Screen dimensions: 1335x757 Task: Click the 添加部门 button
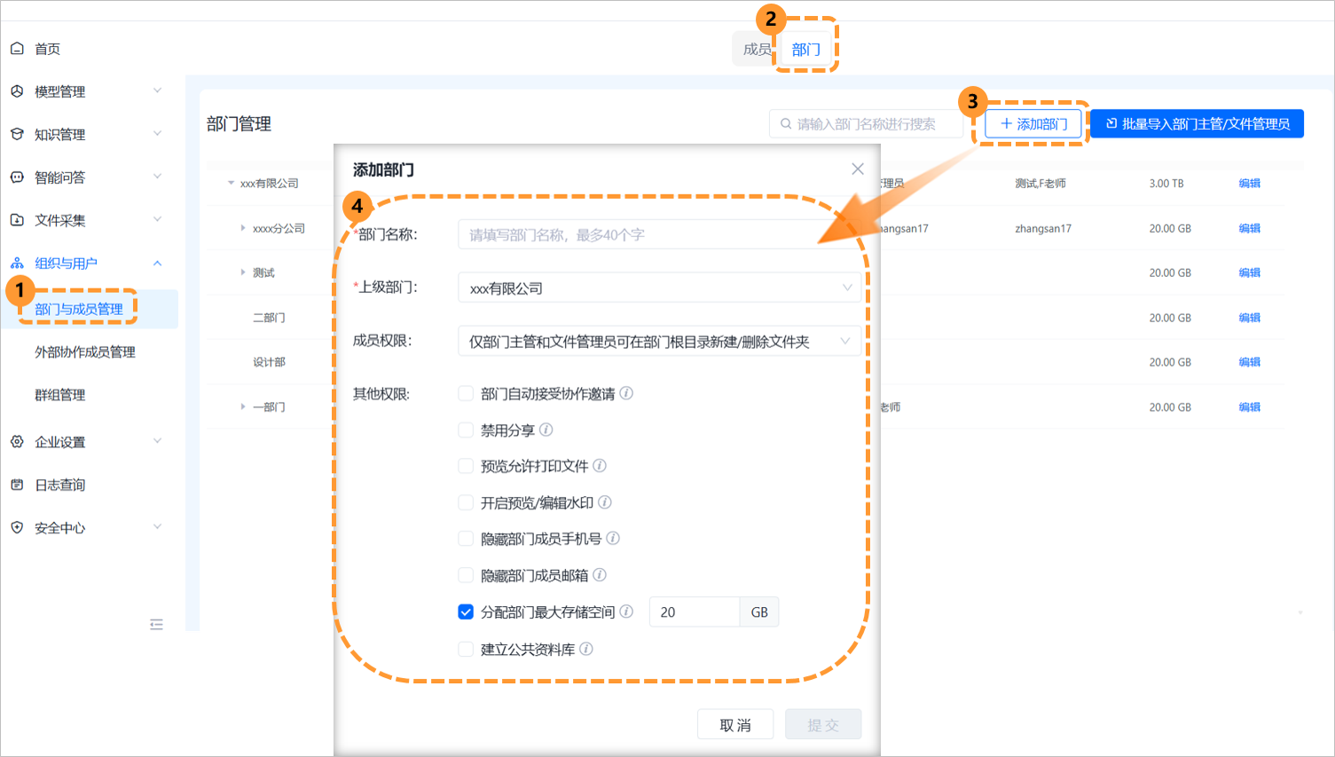coord(1032,123)
